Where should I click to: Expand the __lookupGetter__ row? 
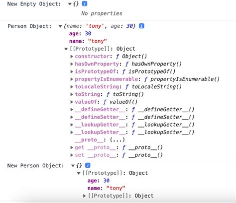click(72, 125)
